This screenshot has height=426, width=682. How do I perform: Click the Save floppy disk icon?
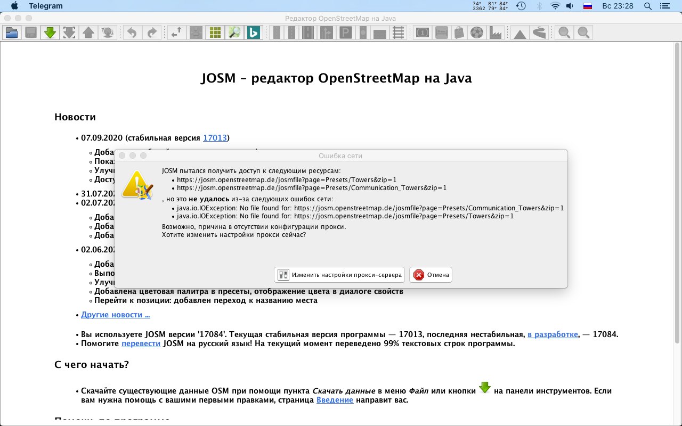point(31,32)
